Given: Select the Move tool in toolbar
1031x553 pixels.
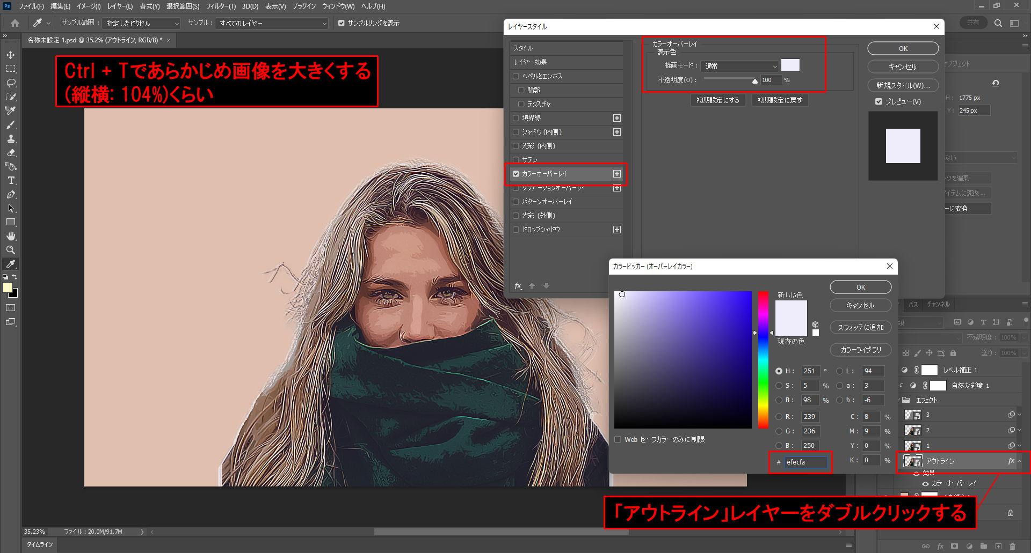Looking at the screenshot, I should pyautogui.click(x=11, y=55).
